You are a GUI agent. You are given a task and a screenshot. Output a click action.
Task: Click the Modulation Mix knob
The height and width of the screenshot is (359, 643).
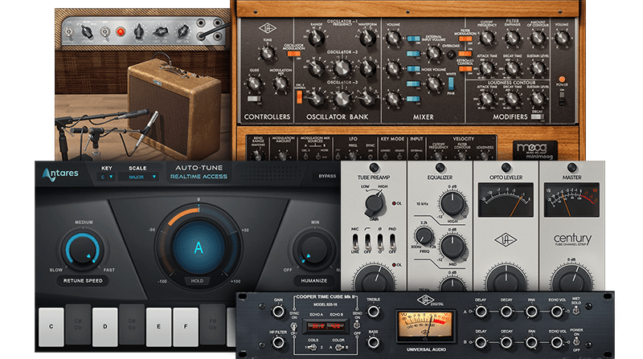coord(281,84)
